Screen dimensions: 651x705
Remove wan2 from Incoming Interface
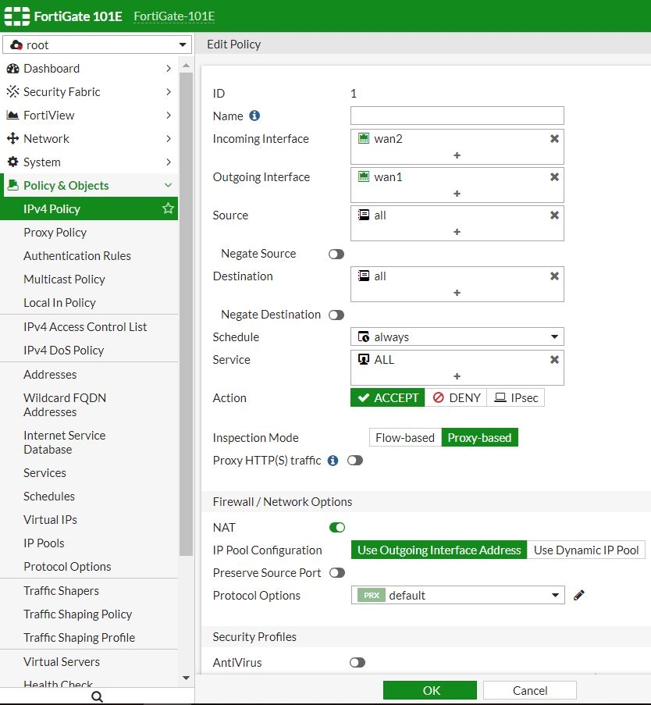coord(554,138)
